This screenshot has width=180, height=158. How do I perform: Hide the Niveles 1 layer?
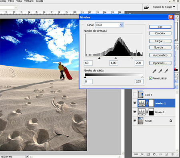click(135, 112)
